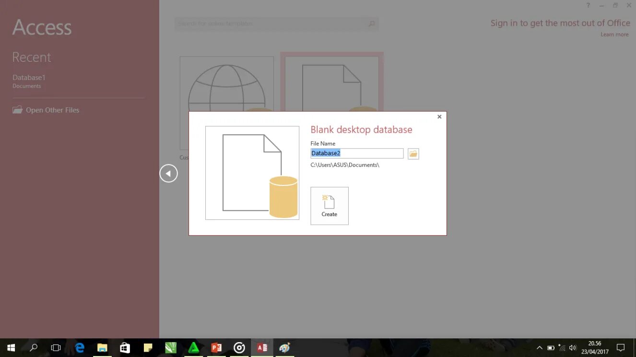Click the Create button for blank database
This screenshot has height=357, width=636.
[x=330, y=206]
